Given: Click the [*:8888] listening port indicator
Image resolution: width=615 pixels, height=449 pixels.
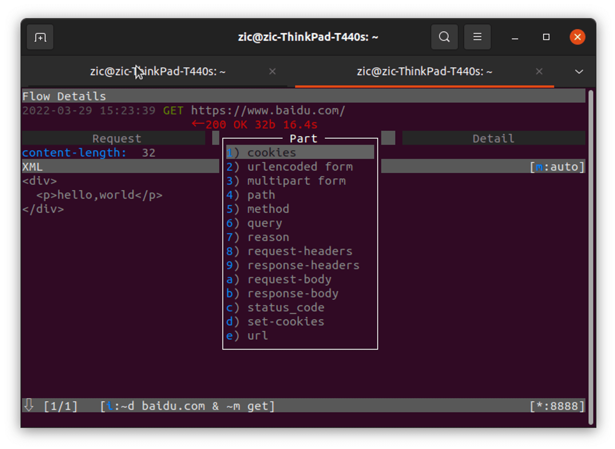Looking at the screenshot, I should [557, 406].
